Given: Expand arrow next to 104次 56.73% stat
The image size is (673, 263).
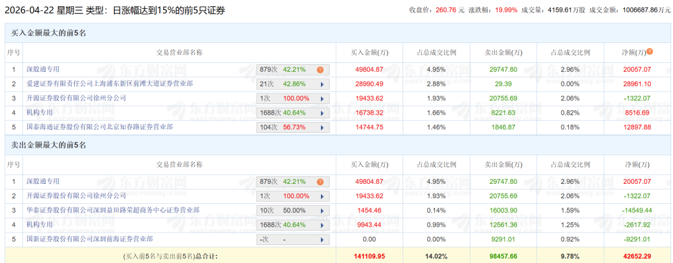Looking at the screenshot, I should 322,127.
